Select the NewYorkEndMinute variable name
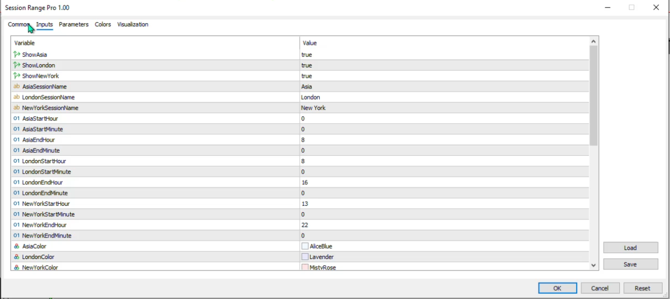 point(47,235)
